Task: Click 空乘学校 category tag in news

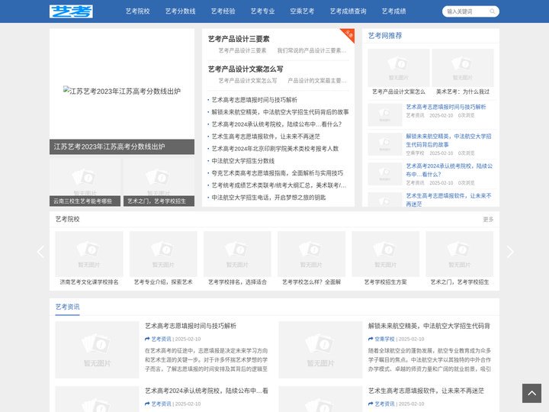Action: [384, 339]
